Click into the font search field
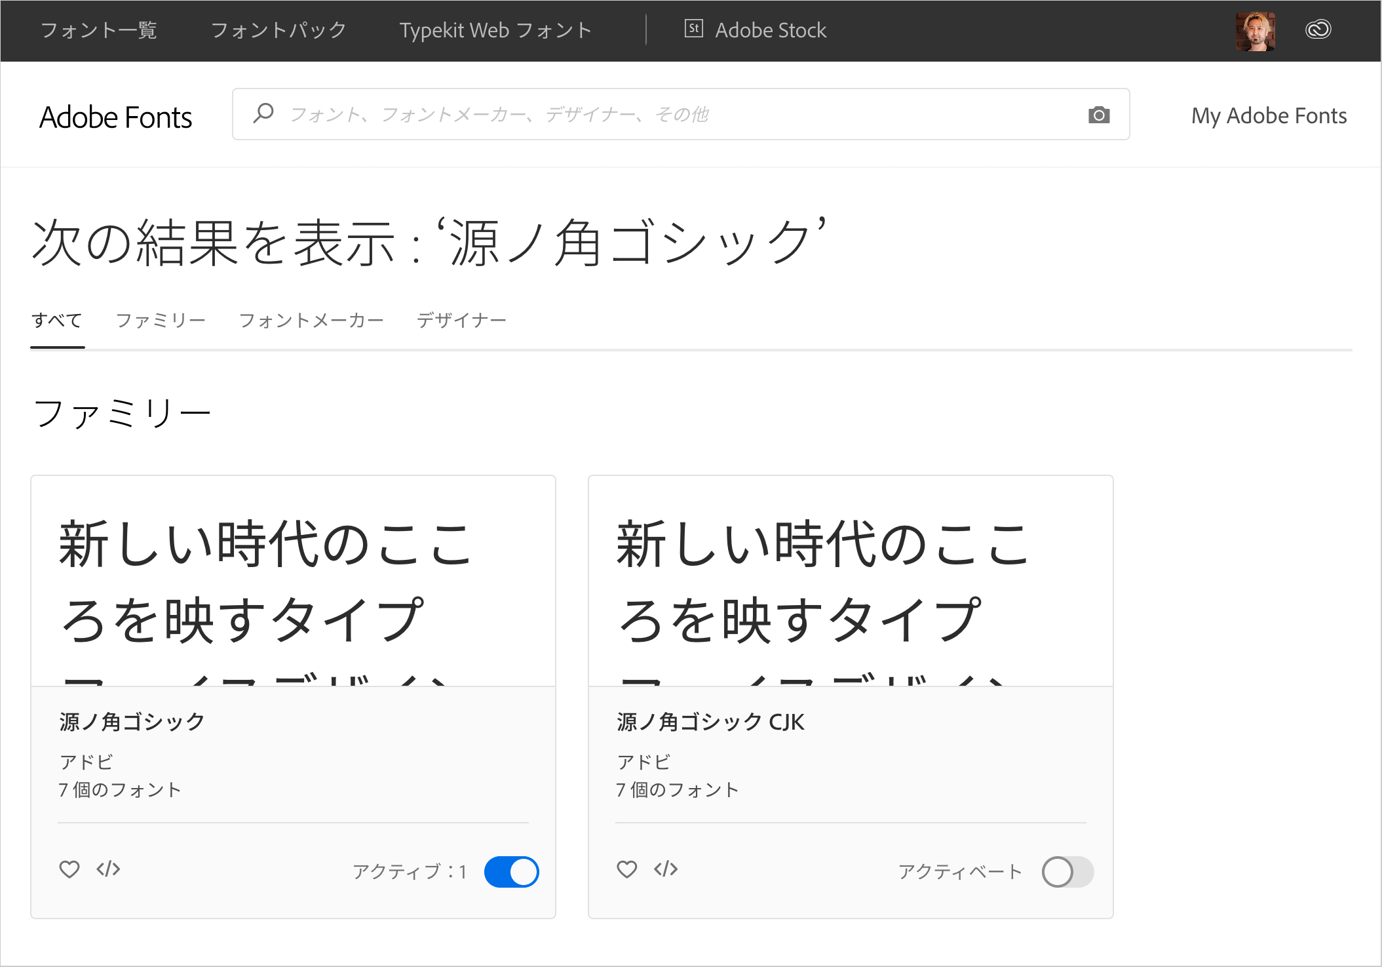1382x967 pixels. coord(655,115)
